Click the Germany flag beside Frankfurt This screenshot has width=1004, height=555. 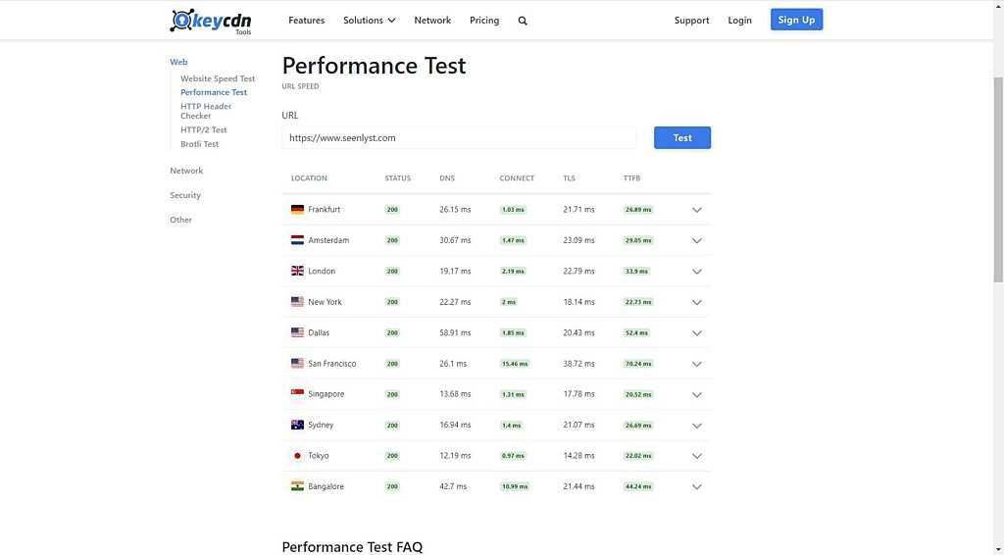tap(297, 209)
